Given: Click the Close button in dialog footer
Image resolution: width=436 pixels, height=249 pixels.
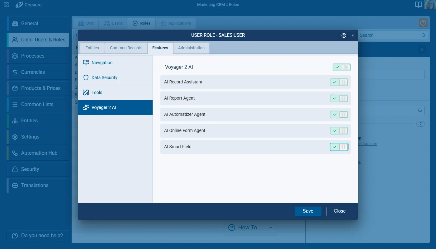Looking at the screenshot, I should point(340,211).
